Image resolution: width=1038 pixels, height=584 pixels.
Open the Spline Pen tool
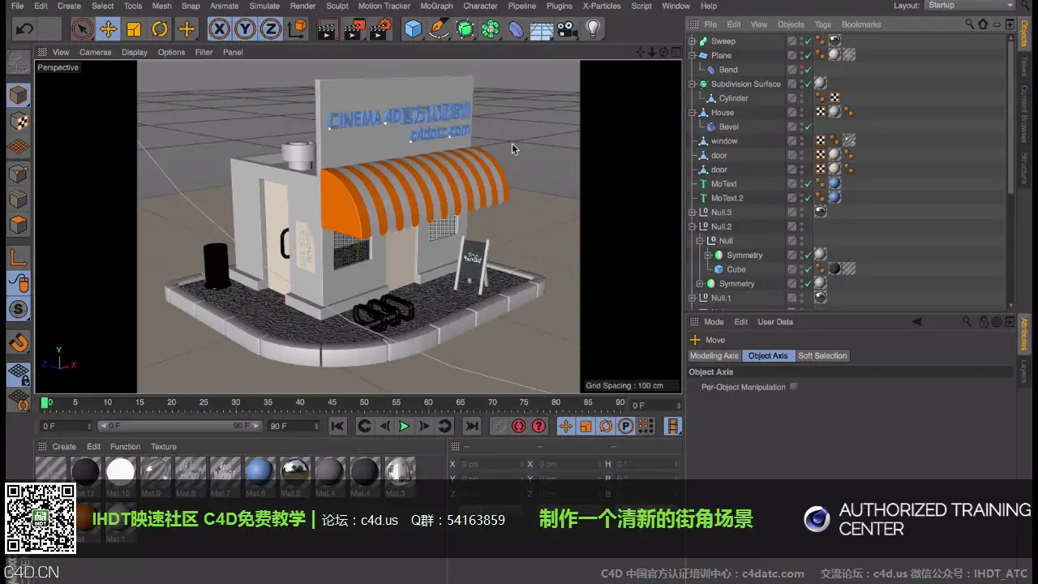click(x=439, y=30)
